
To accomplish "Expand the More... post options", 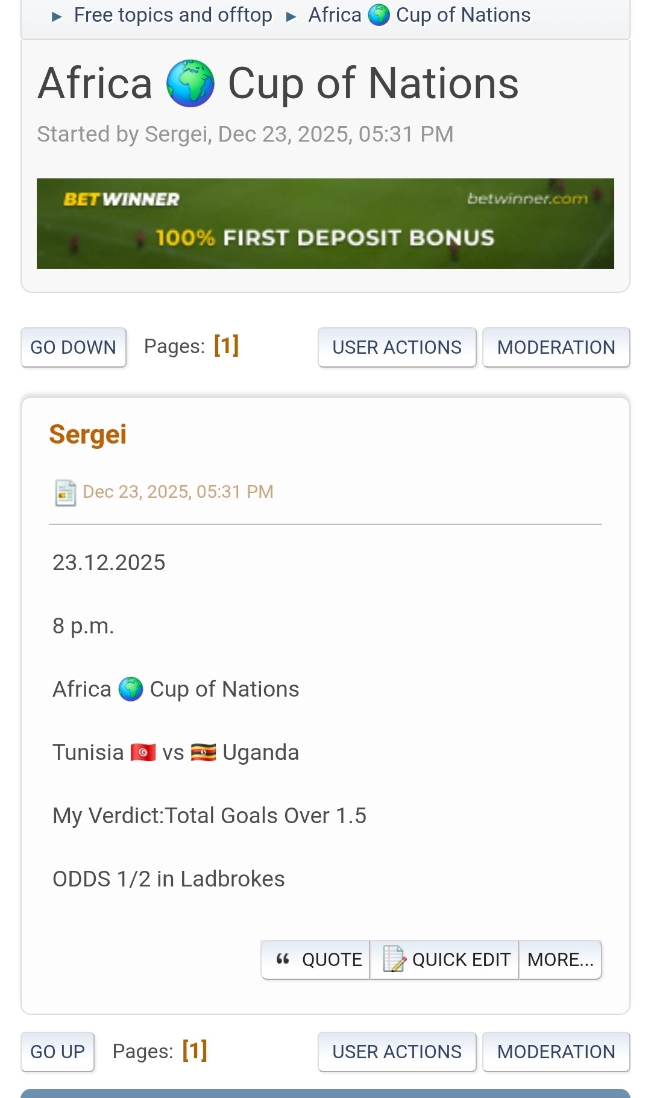I will pyautogui.click(x=560, y=959).
